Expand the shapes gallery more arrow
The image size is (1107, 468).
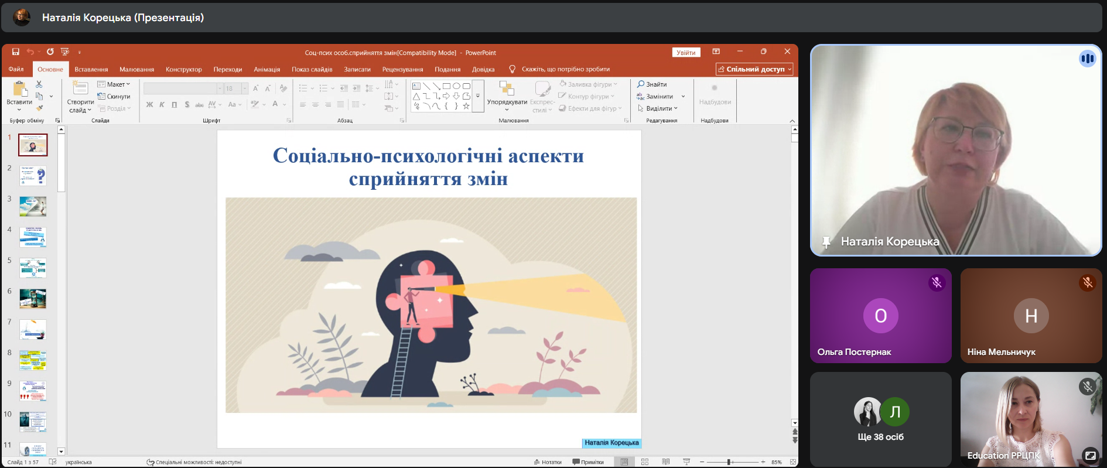point(478,96)
